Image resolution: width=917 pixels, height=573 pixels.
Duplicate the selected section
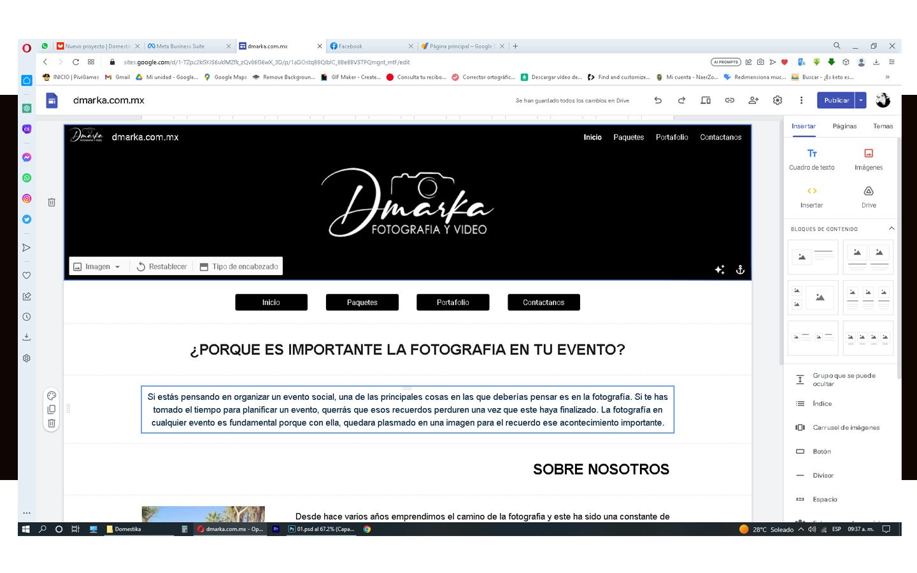52,409
